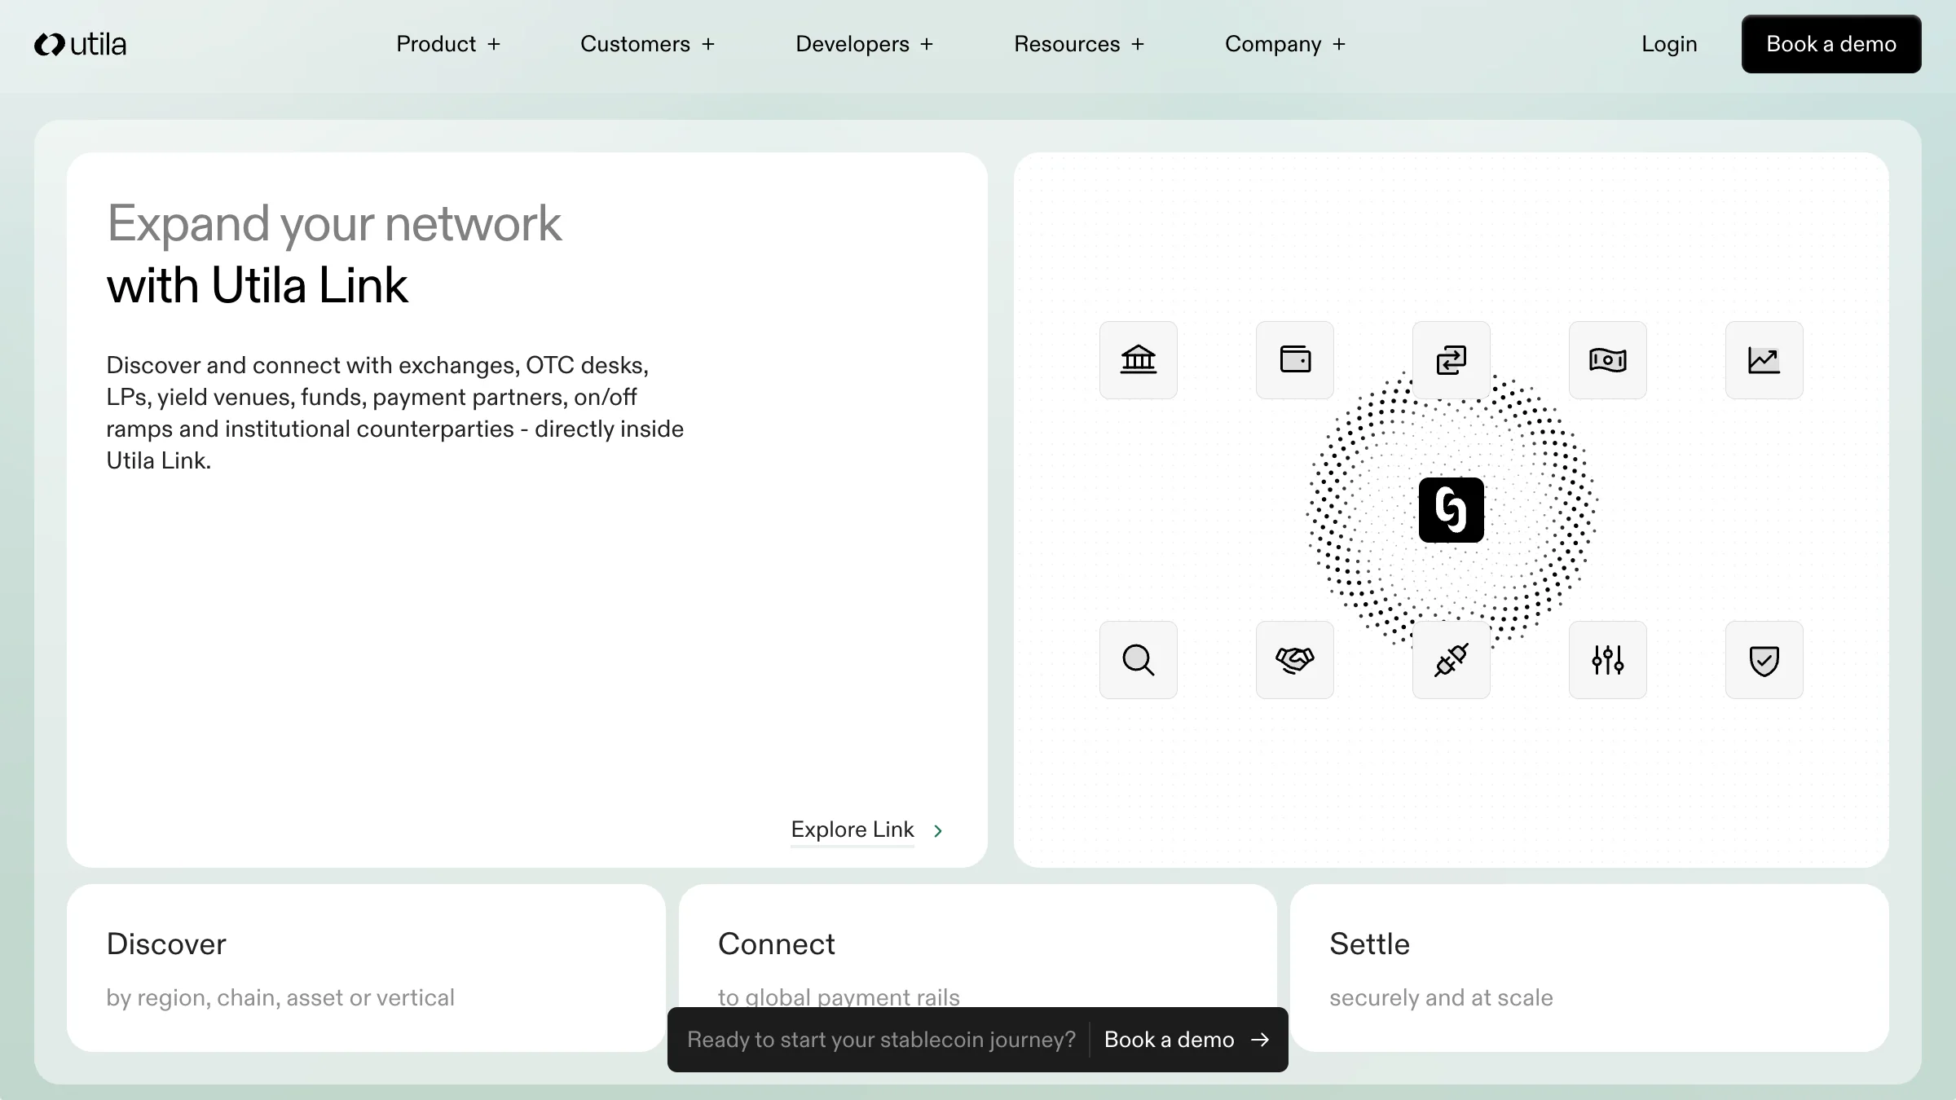This screenshot has height=1100, width=1956.
Task: Click the shield checkmark icon tile
Action: pos(1764,659)
